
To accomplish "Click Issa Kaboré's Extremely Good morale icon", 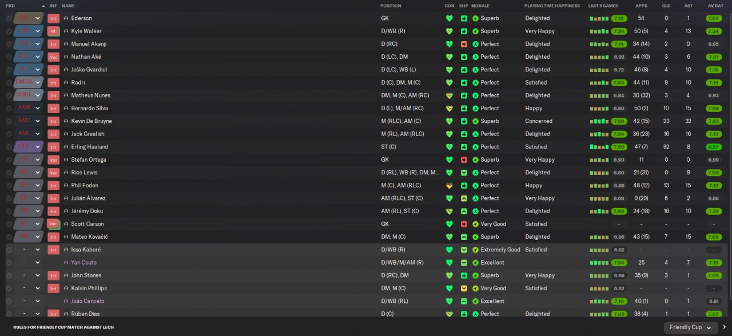I will click(x=475, y=250).
